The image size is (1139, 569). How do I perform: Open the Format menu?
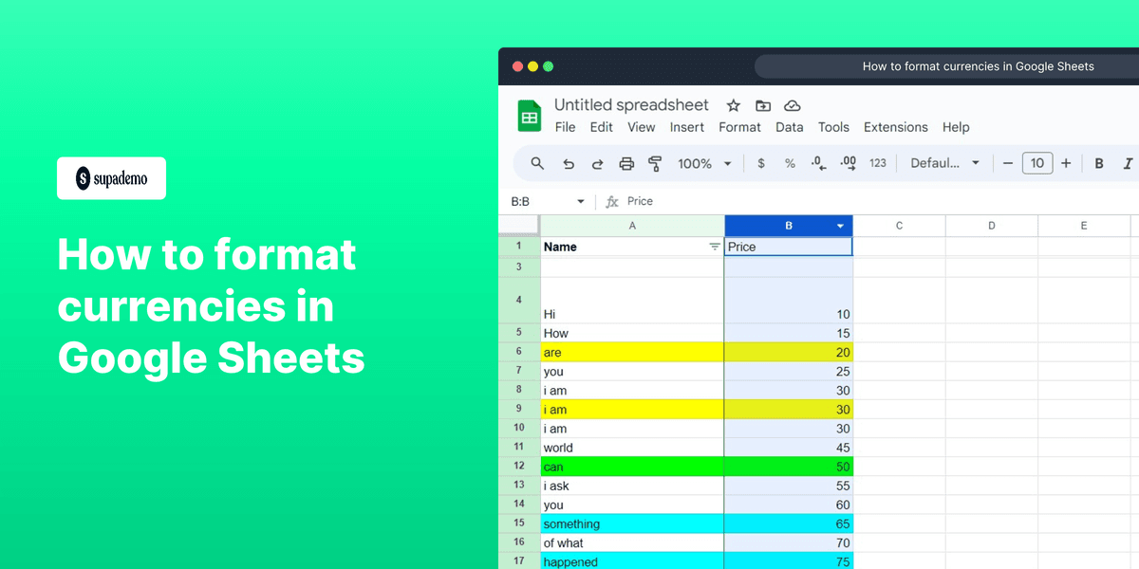[739, 127]
